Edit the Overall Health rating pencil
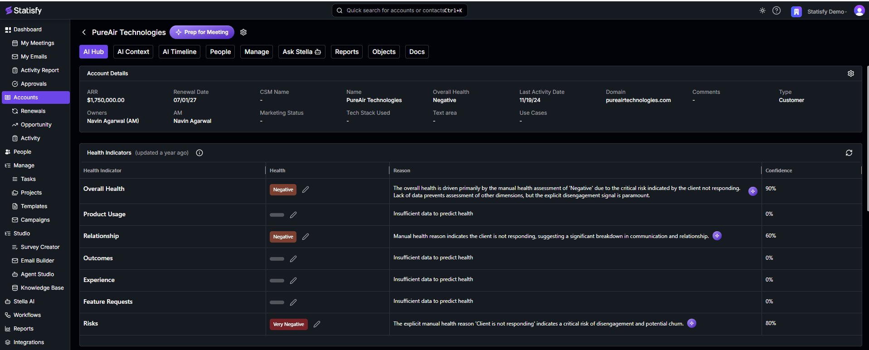This screenshot has width=869, height=350. [x=306, y=190]
